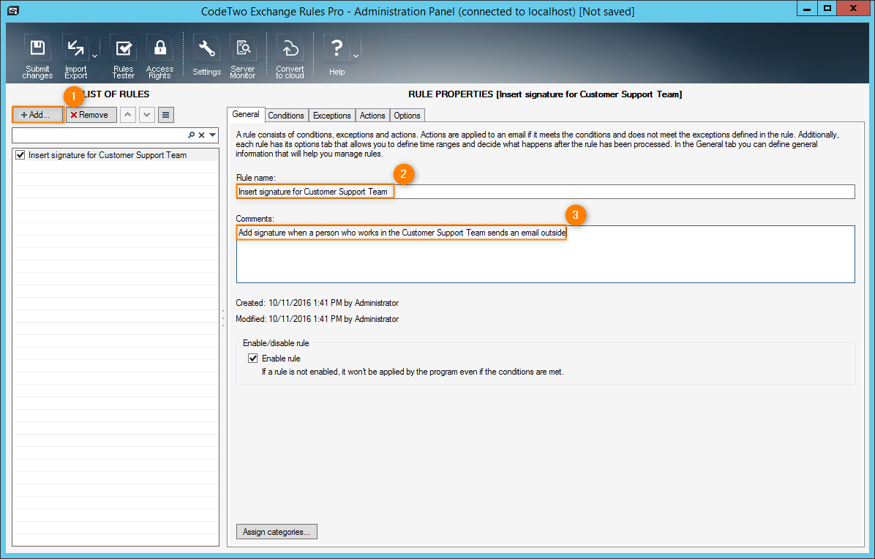The height and width of the screenshot is (559, 875).
Task: Click the Comments text area
Action: pyautogui.click(x=545, y=255)
